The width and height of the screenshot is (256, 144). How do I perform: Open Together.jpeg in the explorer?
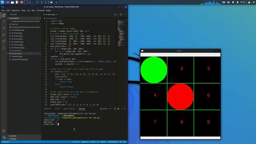pyautogui.click(x=24, y=56)
